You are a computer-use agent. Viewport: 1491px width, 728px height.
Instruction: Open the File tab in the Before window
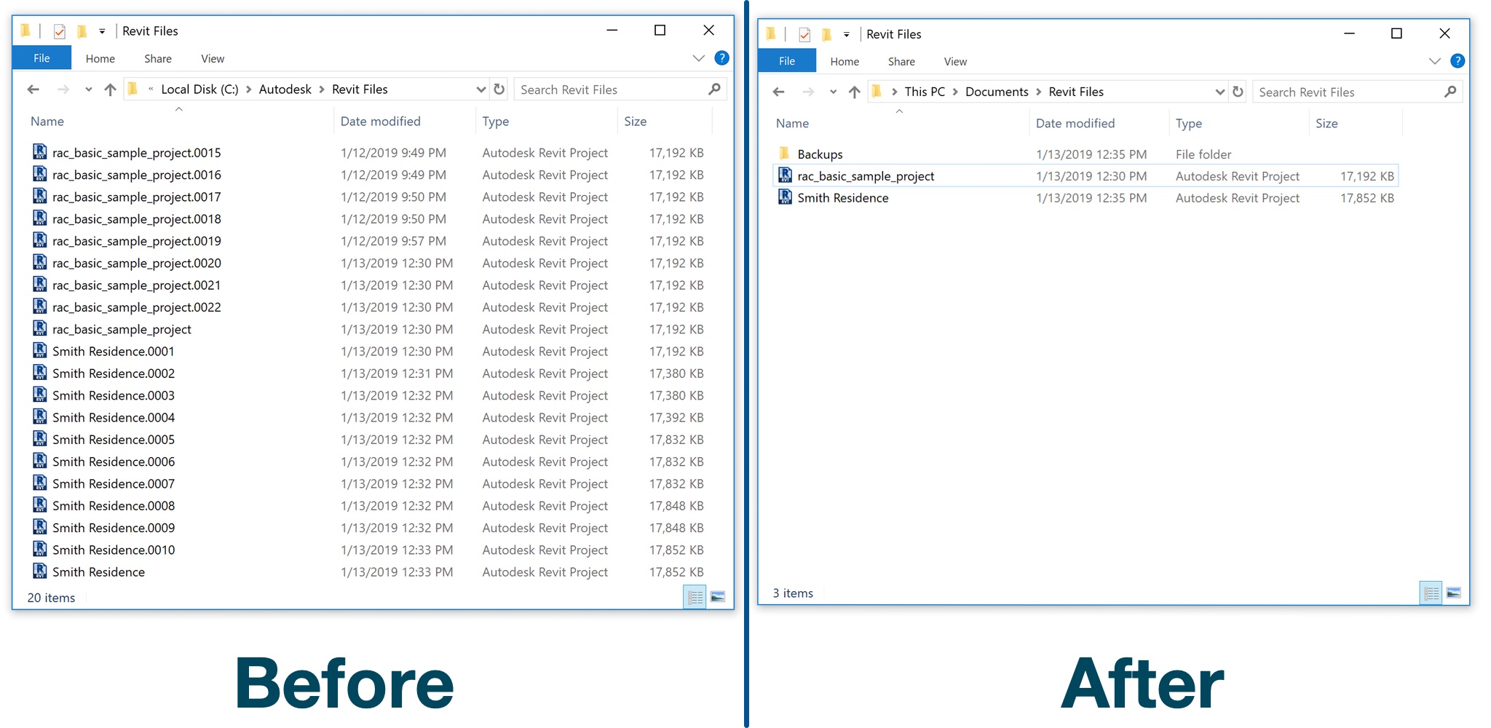(41, 58)
